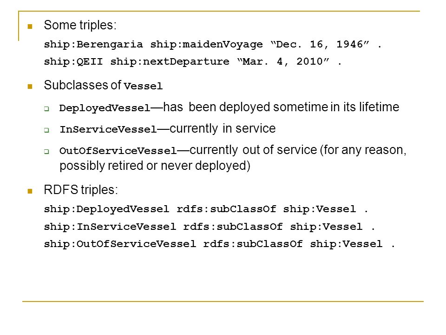This screenshot has width=446, height=335.
Task: Click the "OutOfServiceVessel" term in the sub-bullet
Action: 118,151
